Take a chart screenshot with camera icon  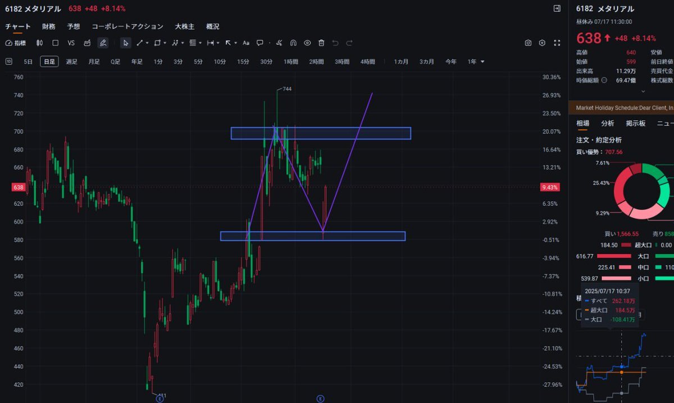[529, 43]
